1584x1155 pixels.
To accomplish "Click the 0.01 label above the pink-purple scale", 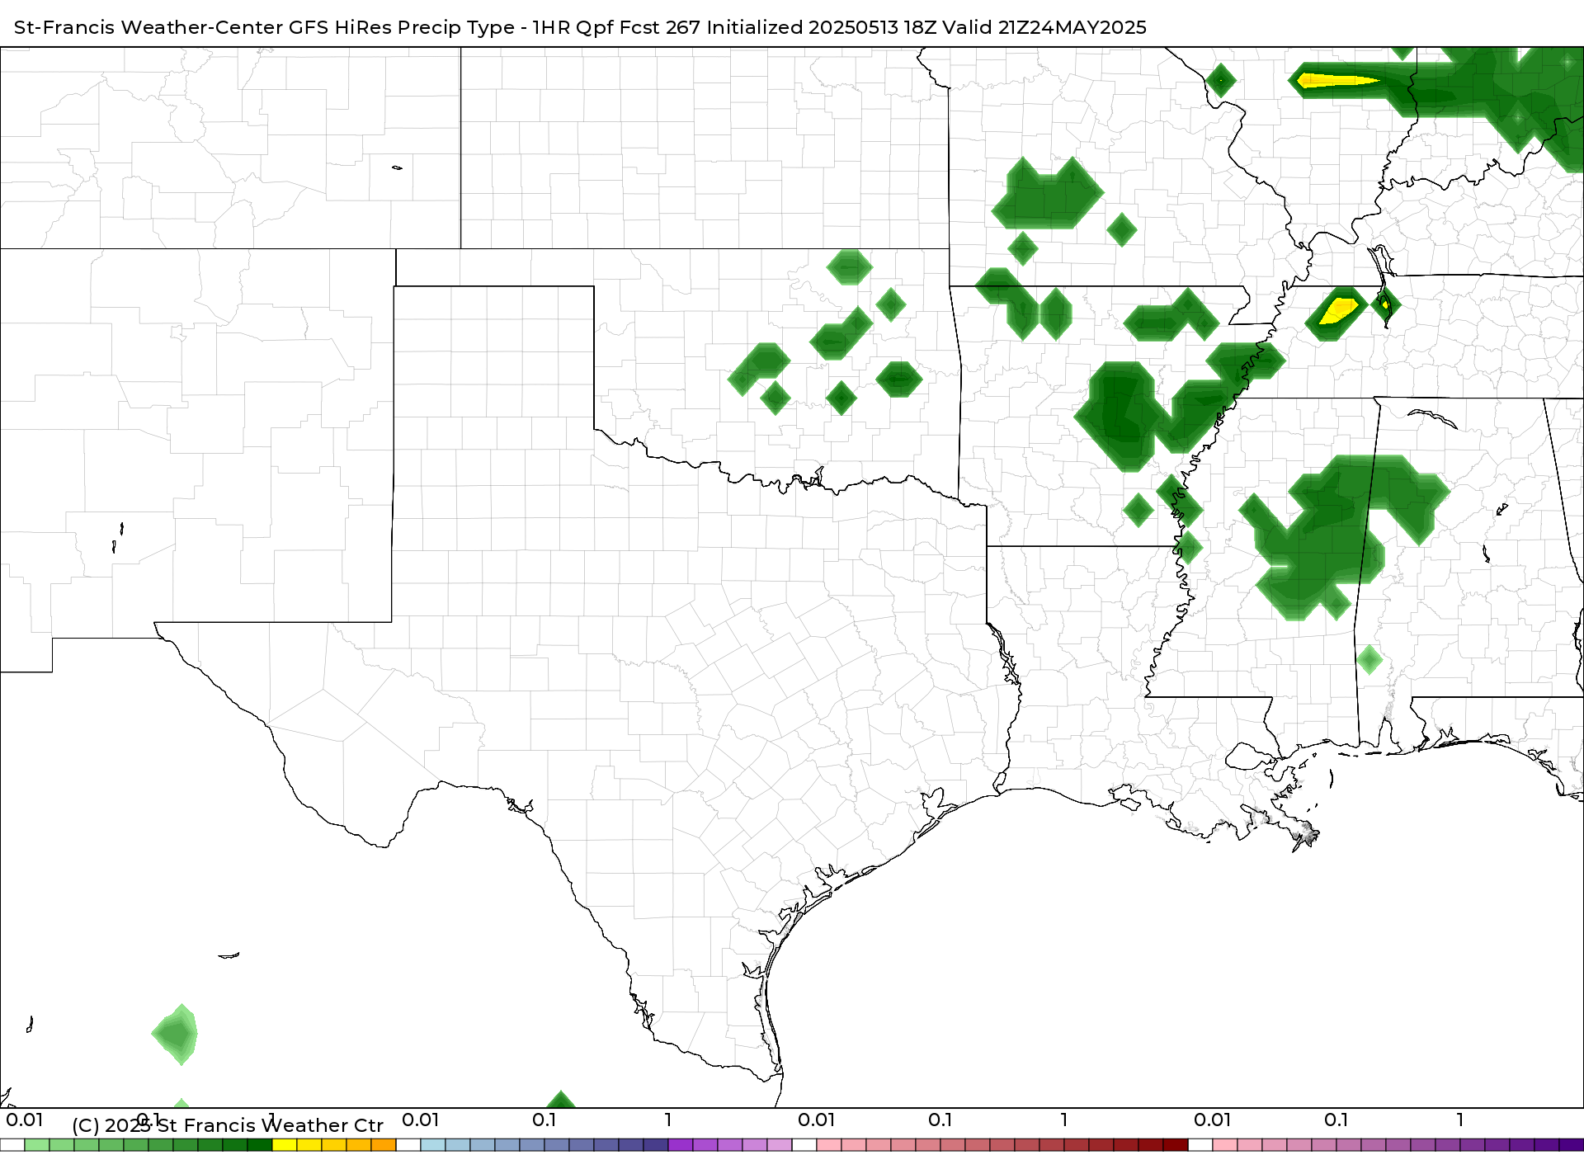I will click(x=1213, y=1120).
